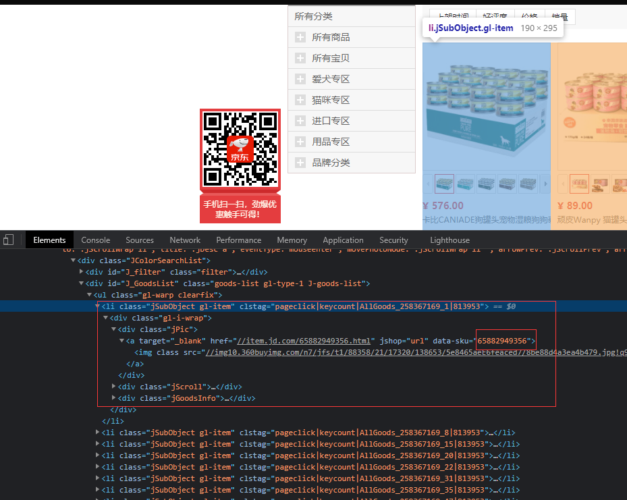Click the ¥ 89.00 price
Screen dimensions: 627x500
coord(574,206)
